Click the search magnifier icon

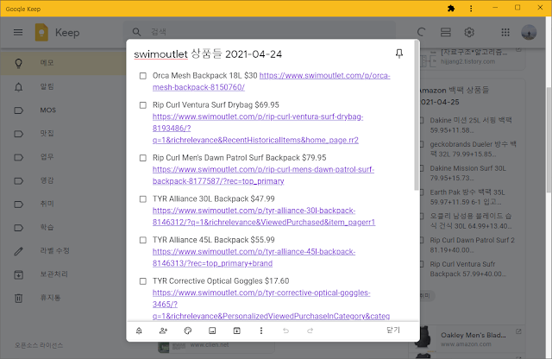[x=136, y=32]
